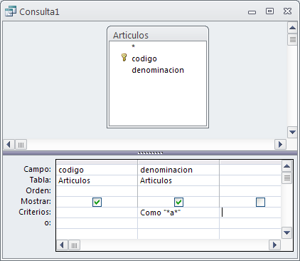Image resolution: width=300 pixels, height=261 pixels.
Task: Uncheck Mostrar checkbox for codigo column
Action: click(97, 203)
